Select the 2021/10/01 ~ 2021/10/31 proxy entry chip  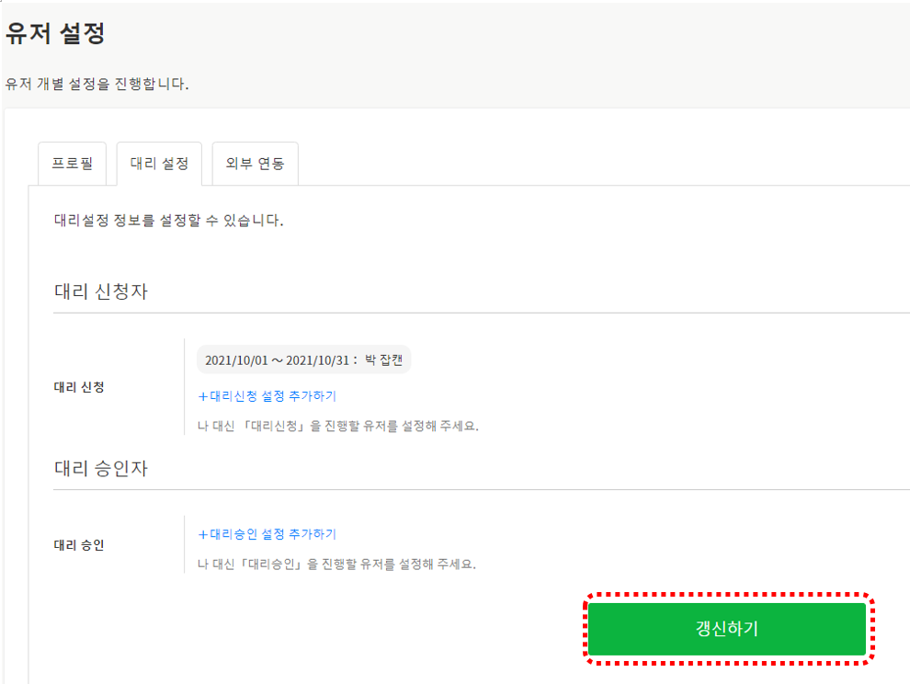303,359
